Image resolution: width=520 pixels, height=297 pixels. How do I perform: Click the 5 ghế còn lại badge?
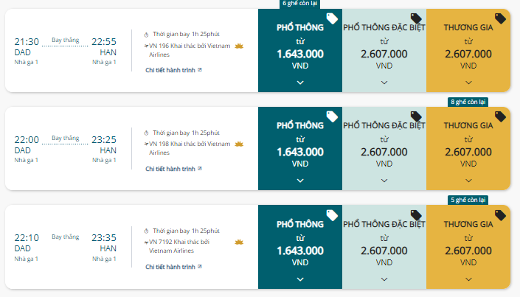[468, 200]
